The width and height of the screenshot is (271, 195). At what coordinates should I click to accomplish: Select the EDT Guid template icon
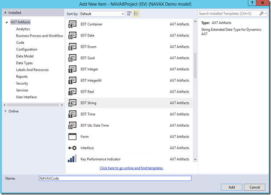click(72, 58)
